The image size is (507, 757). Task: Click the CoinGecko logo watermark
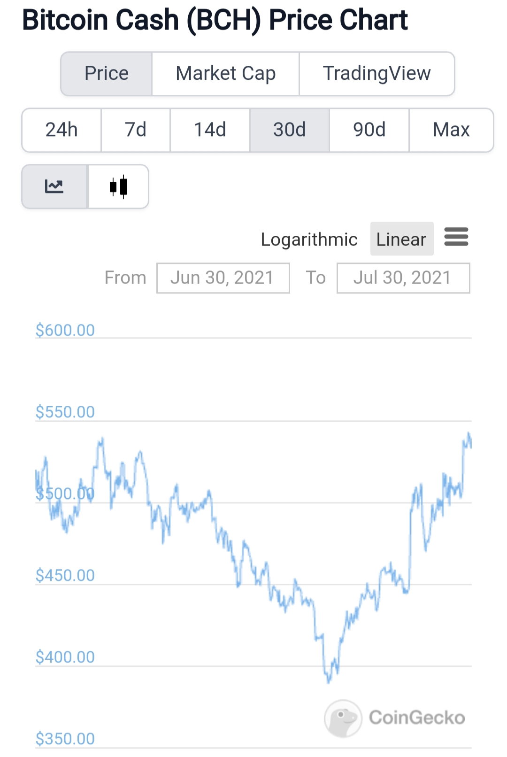(394, 718)
